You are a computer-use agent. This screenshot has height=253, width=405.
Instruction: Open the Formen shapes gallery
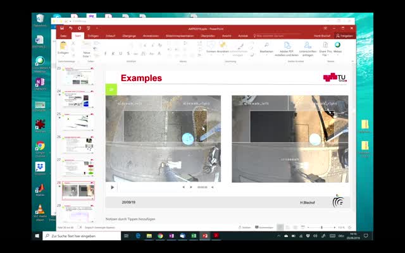pos(211,48)
